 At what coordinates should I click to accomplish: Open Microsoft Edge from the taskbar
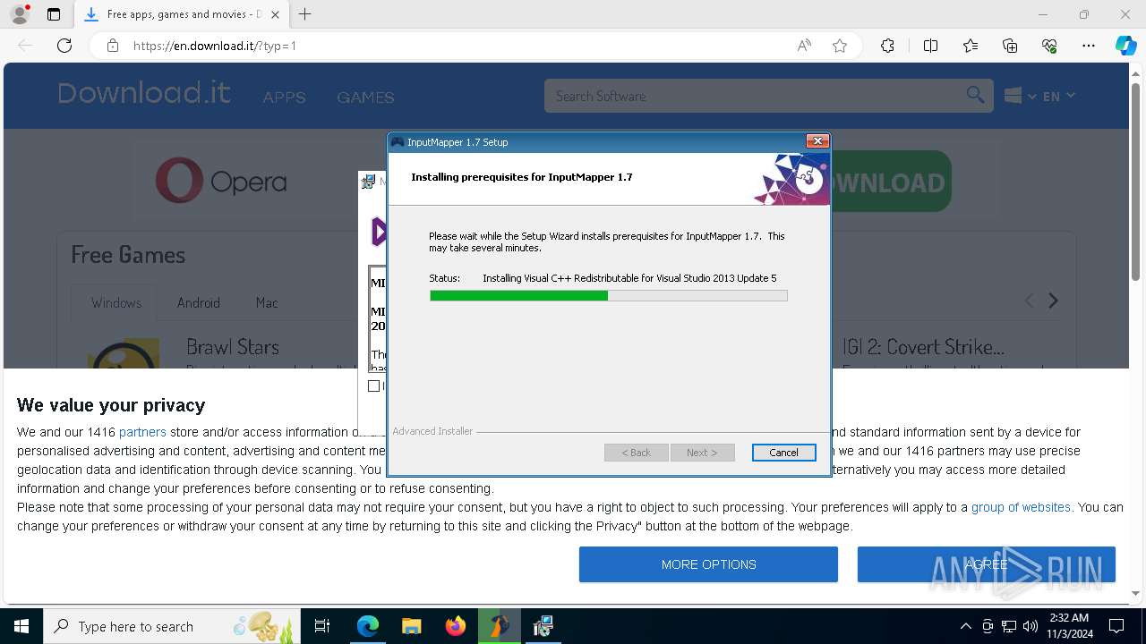coord(368,626)
